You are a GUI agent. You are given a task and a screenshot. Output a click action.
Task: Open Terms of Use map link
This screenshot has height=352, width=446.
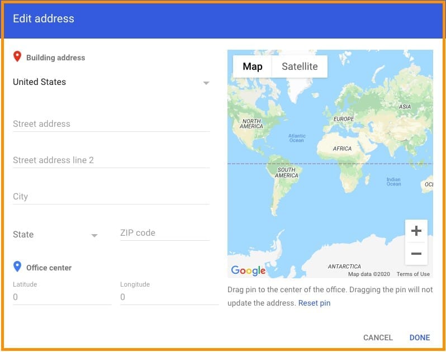click(413, 274)
